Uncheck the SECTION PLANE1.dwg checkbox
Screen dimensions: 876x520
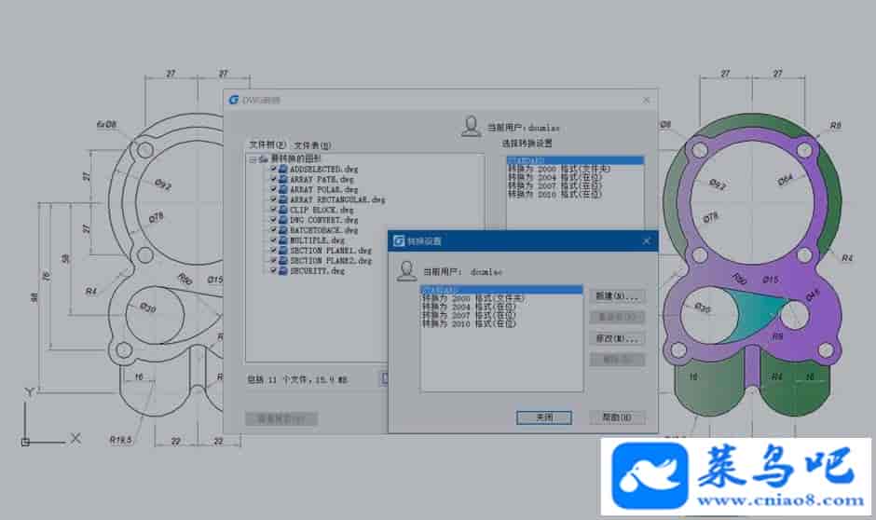click(273, 251)
